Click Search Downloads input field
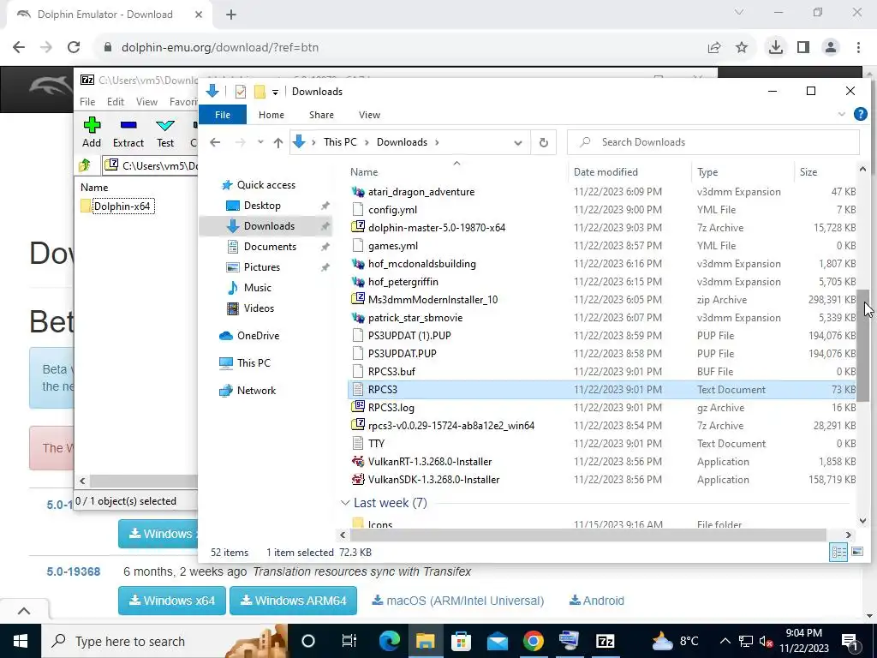 tap(713, 142)
